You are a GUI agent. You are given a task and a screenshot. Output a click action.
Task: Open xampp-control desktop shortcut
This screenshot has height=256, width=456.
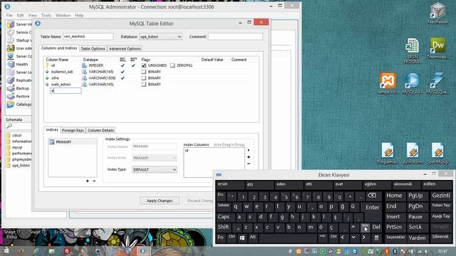click(388, 84)
